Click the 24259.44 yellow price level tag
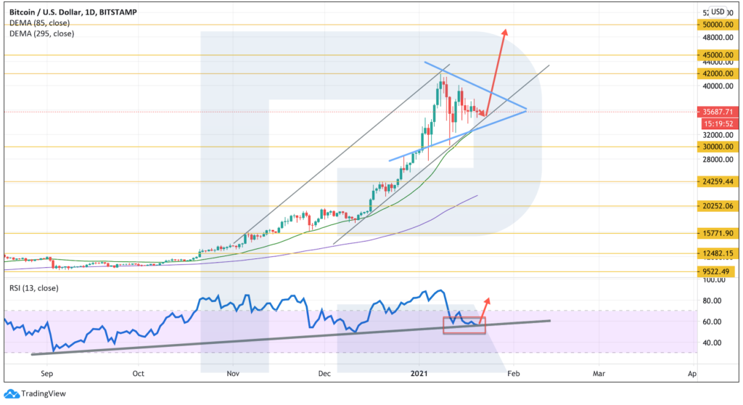The width and height of the screenshot is (743, 405). pos(715,181)
